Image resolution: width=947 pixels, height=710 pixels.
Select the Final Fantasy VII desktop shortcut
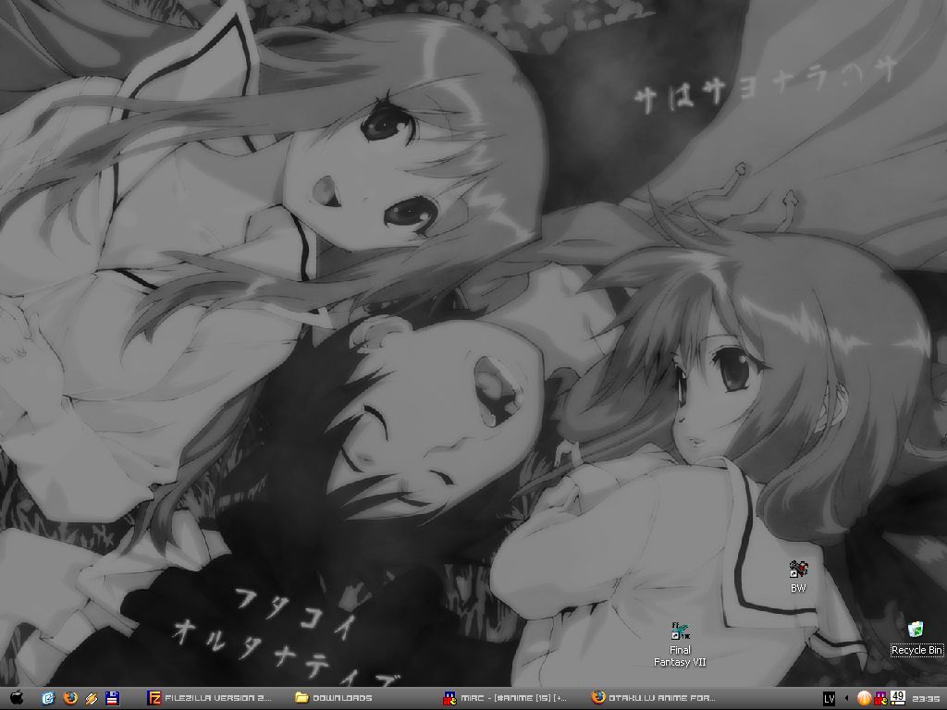pyautogui.click(x=680, y=644)
